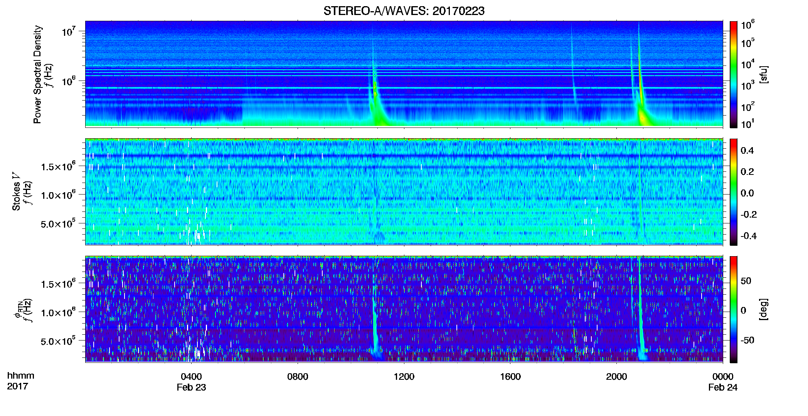
Task: Click the "hhmm" time format label
Action: tap(21, 376)
